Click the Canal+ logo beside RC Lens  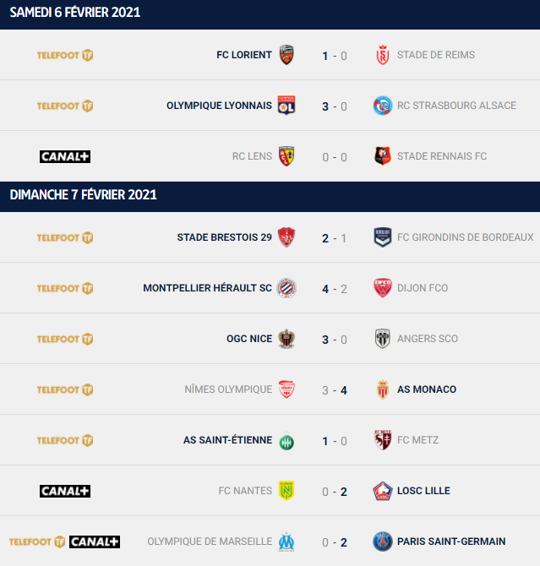(x=65, y=156)
